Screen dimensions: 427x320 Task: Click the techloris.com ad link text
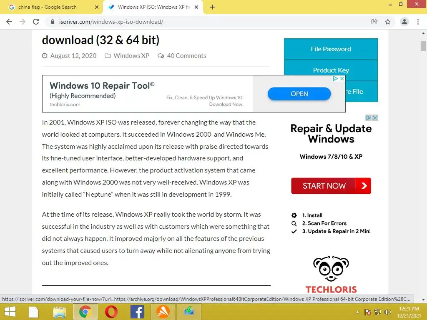point(65,105)
